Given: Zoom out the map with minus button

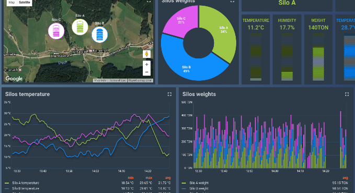Looking at the screenshot, I should (x=146, y=72).
